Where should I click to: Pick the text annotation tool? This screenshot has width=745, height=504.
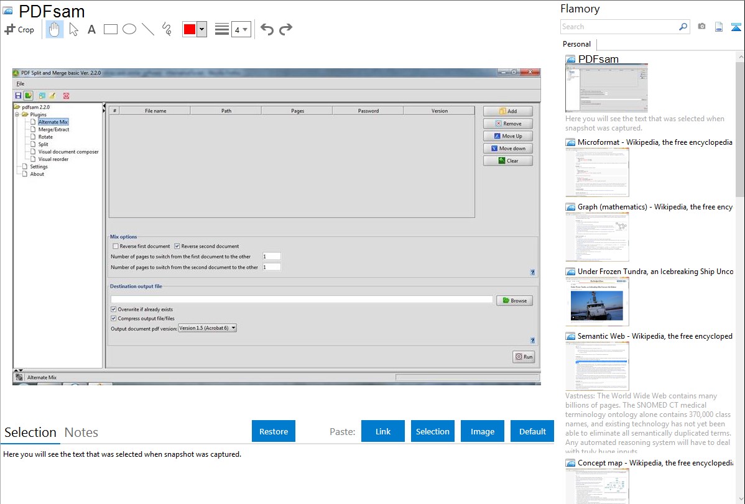91,29
